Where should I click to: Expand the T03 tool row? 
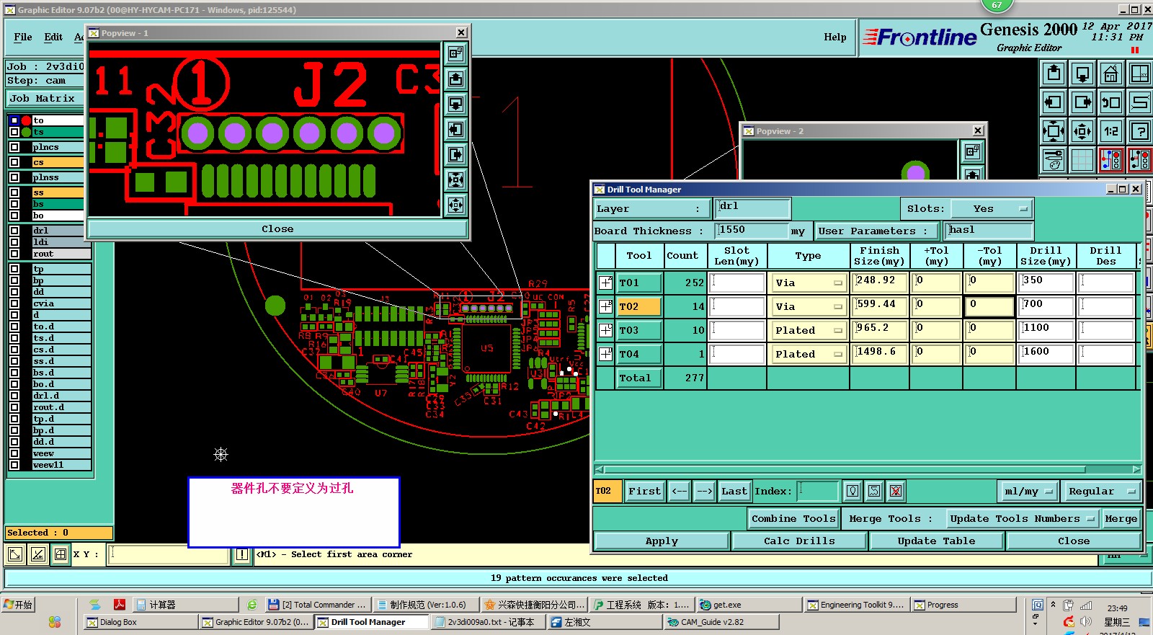tap(605, 330)
